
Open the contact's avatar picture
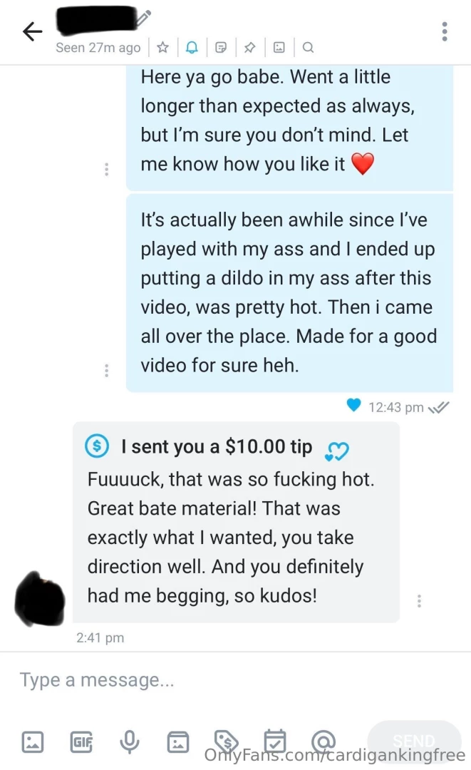click(x=40, y=599)
